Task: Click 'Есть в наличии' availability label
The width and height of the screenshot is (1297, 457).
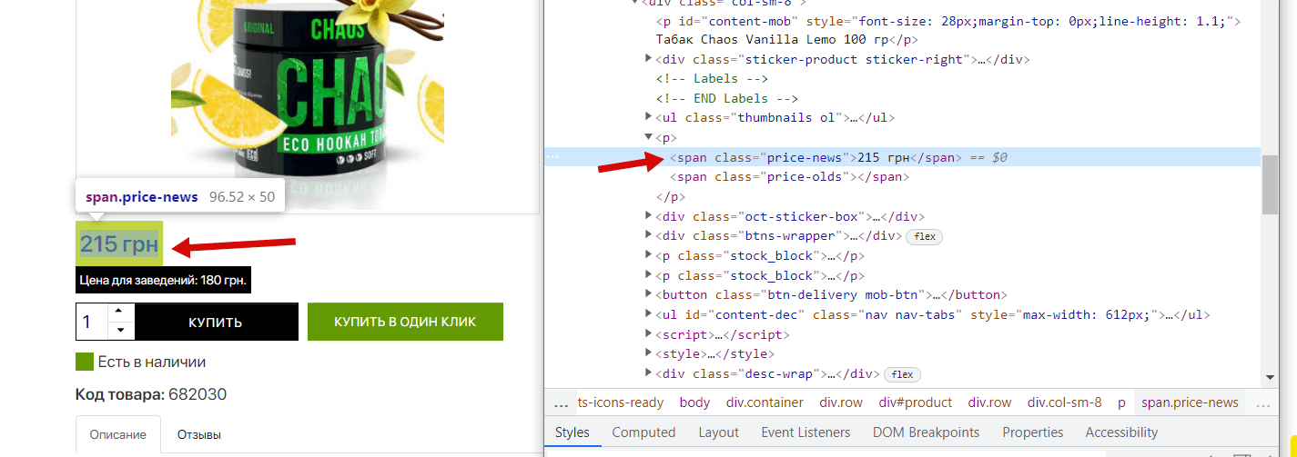Action: point(152,362)
